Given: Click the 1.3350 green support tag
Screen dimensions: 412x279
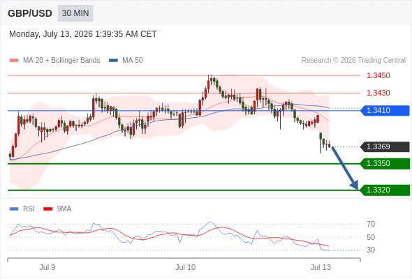Looking at the screenshot, I should point(385,163).
